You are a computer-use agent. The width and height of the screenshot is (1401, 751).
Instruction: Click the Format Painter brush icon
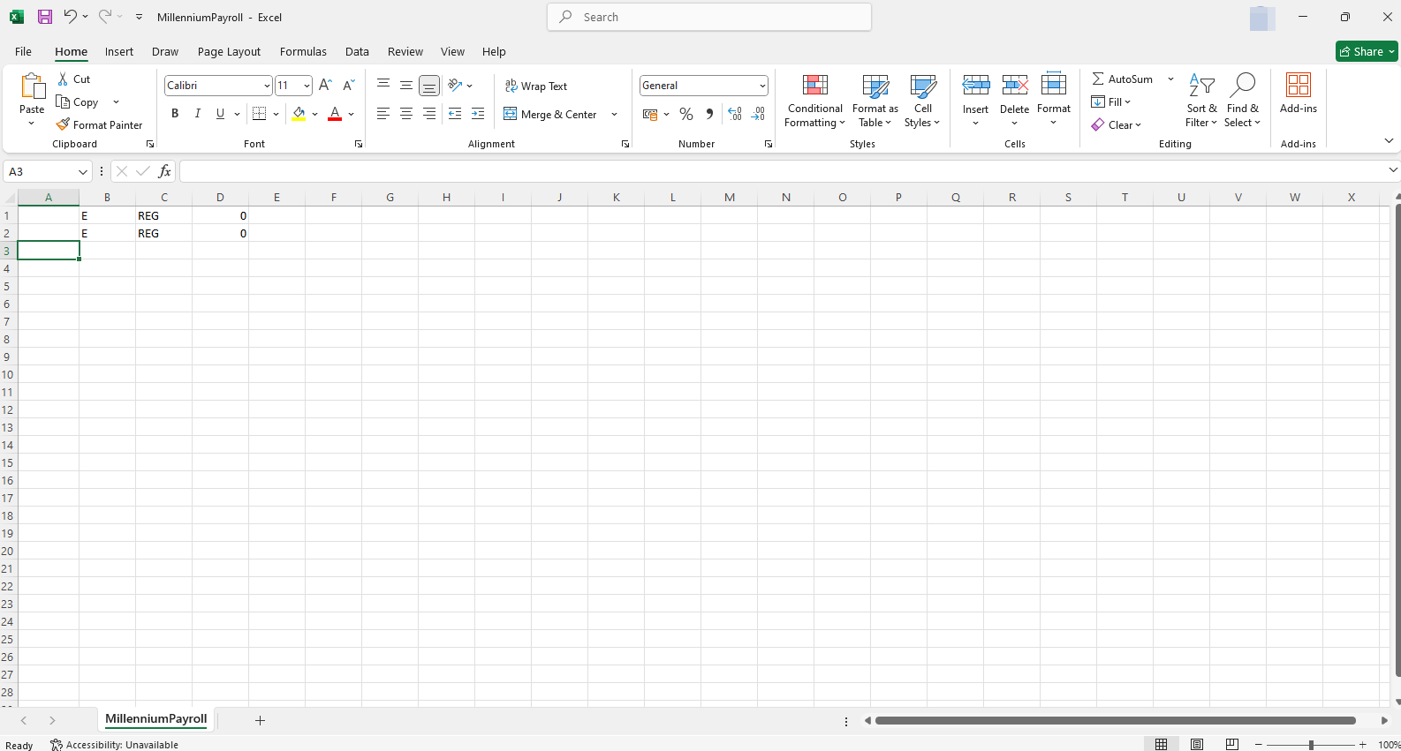click(63, 124)
